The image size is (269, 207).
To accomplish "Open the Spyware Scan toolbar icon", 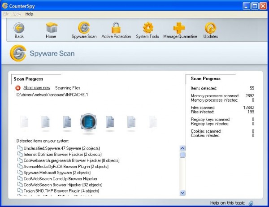I will (84, 29).
